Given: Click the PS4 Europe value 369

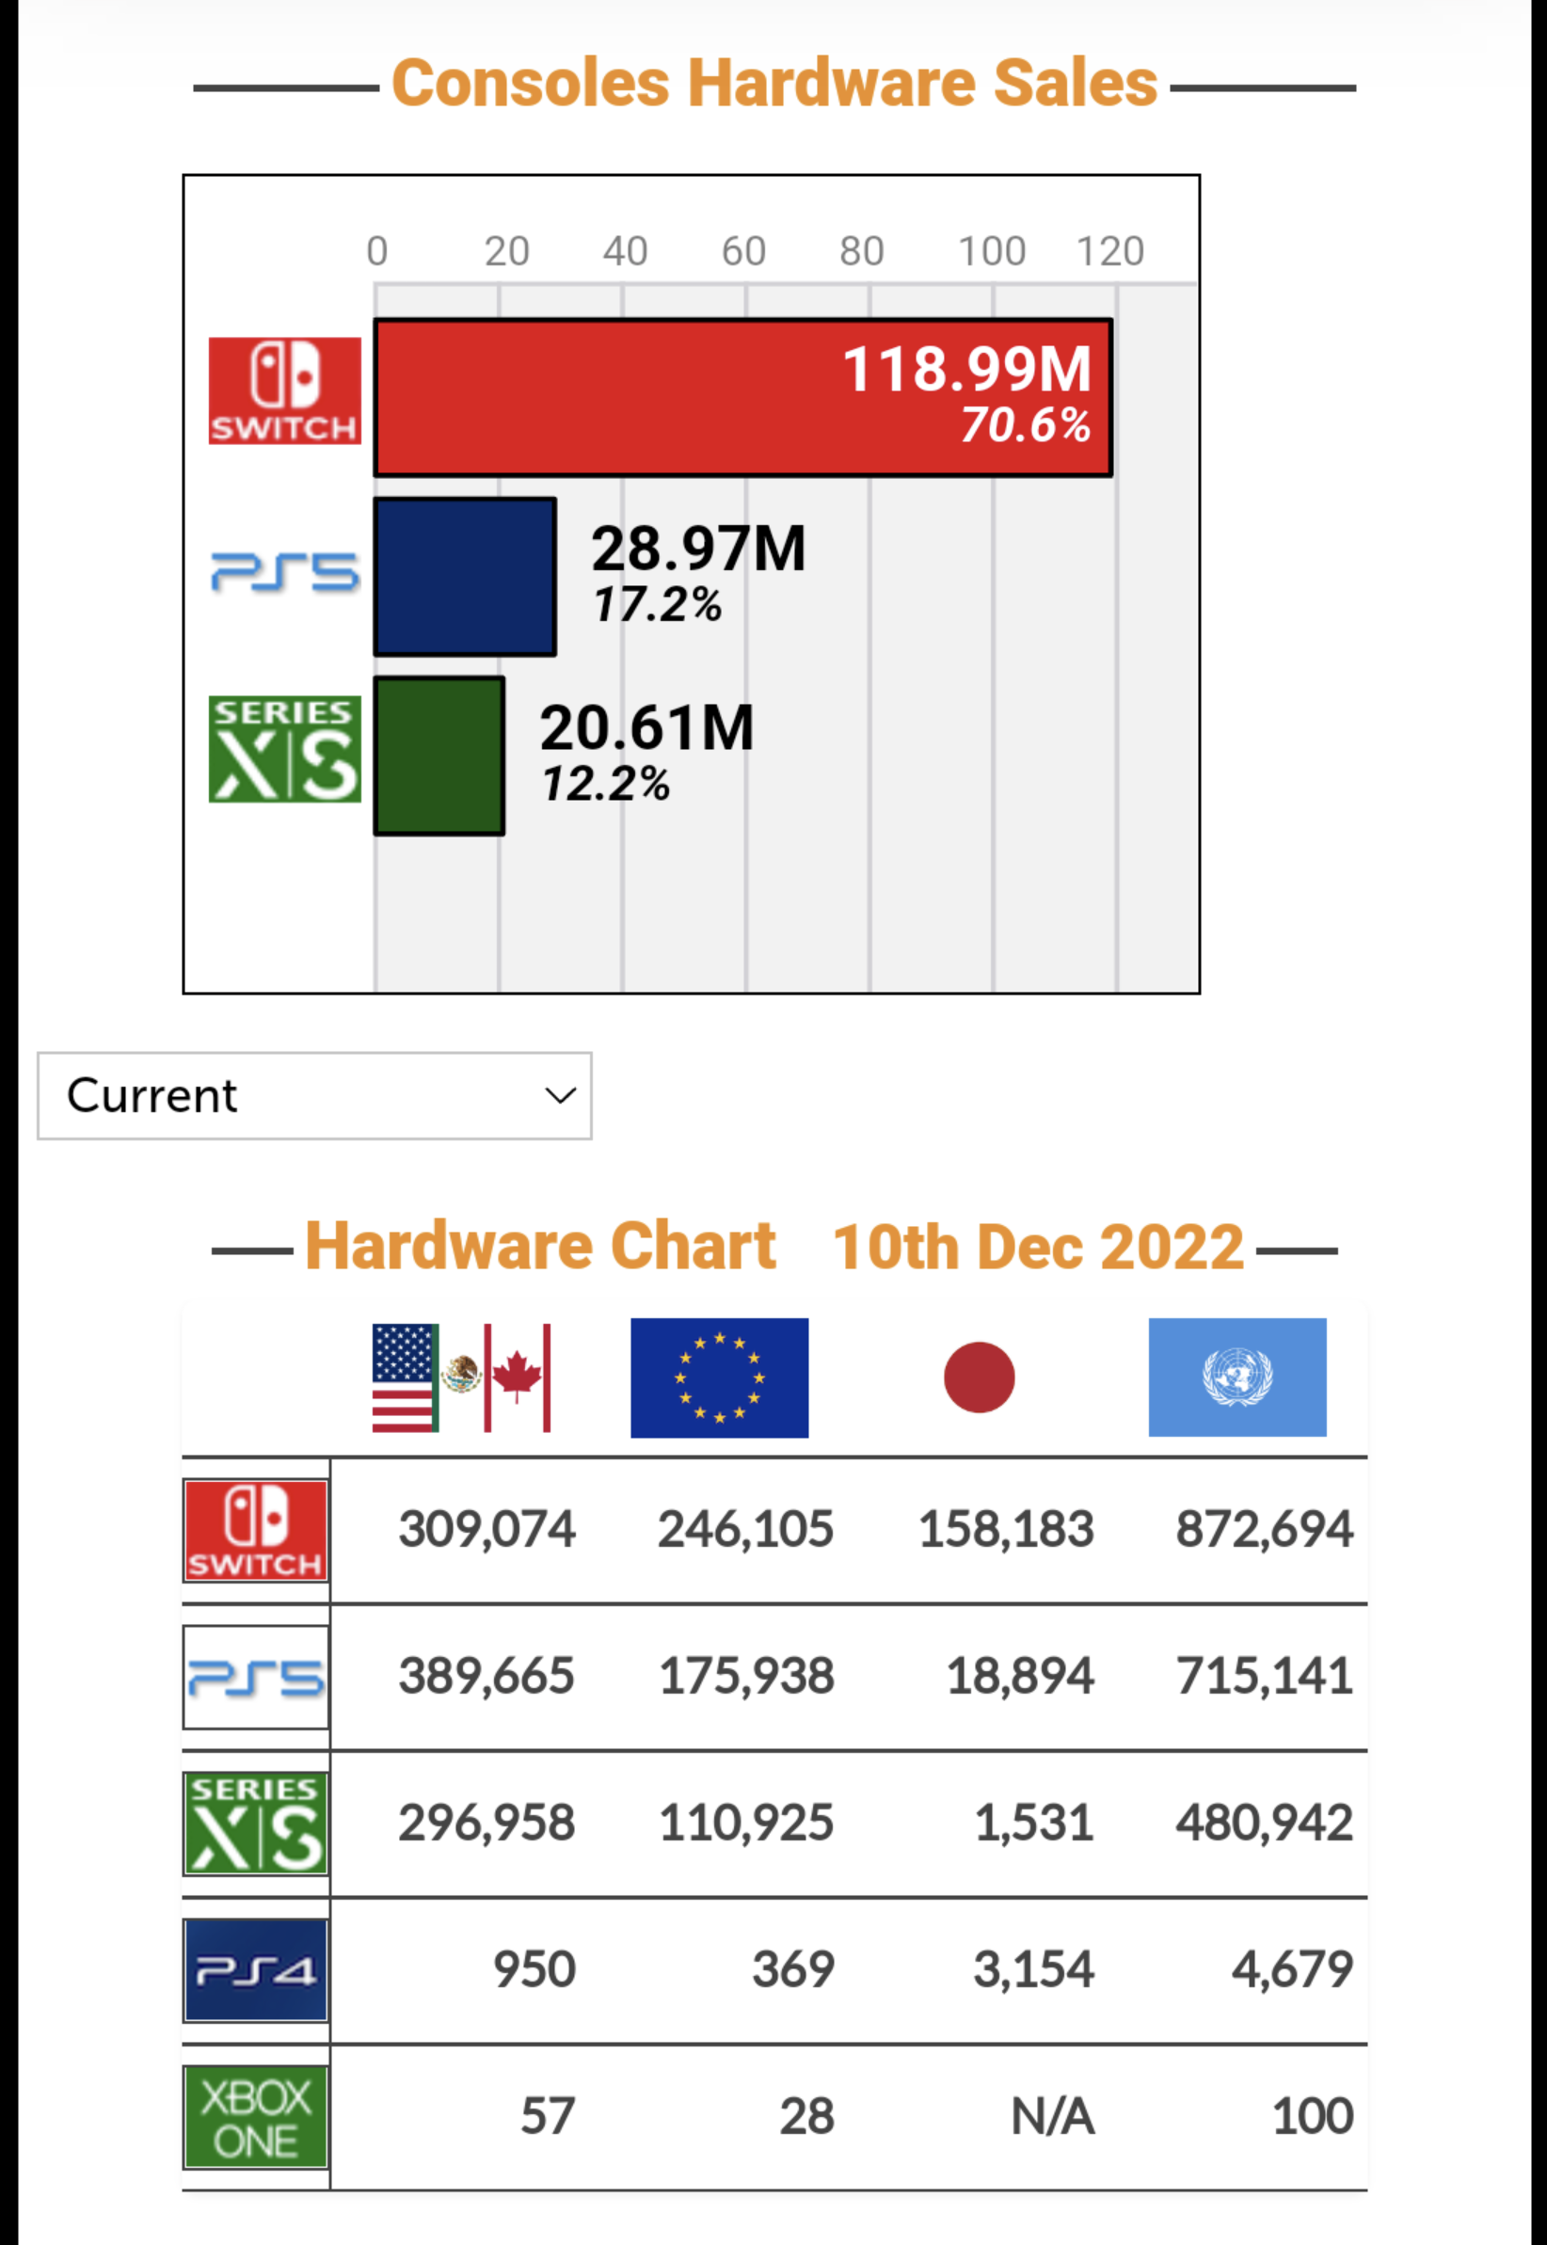Looking at the screenshot, I should tap(794, 1970).
